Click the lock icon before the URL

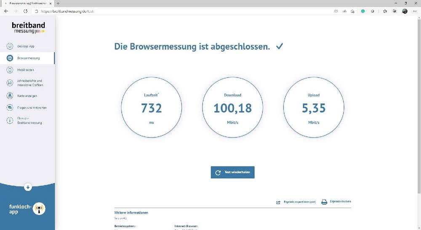(37, 11)
